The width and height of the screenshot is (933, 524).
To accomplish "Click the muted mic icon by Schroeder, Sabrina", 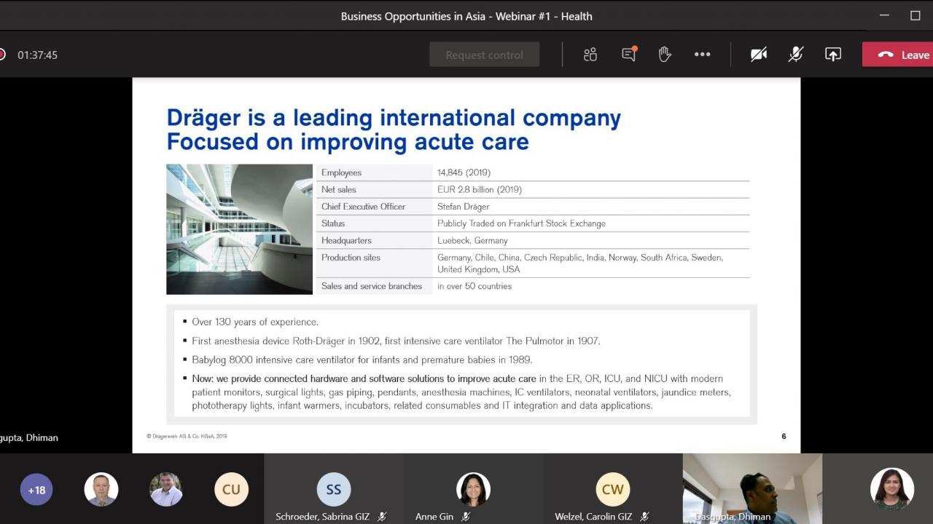I will click(382, 517).
